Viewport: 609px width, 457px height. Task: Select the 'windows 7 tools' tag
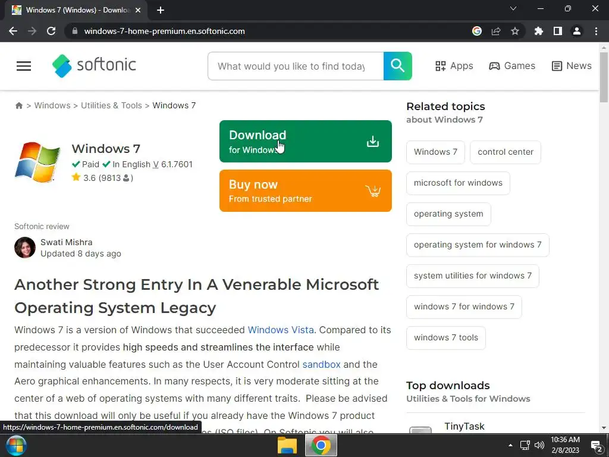click(x=446, y=338)
